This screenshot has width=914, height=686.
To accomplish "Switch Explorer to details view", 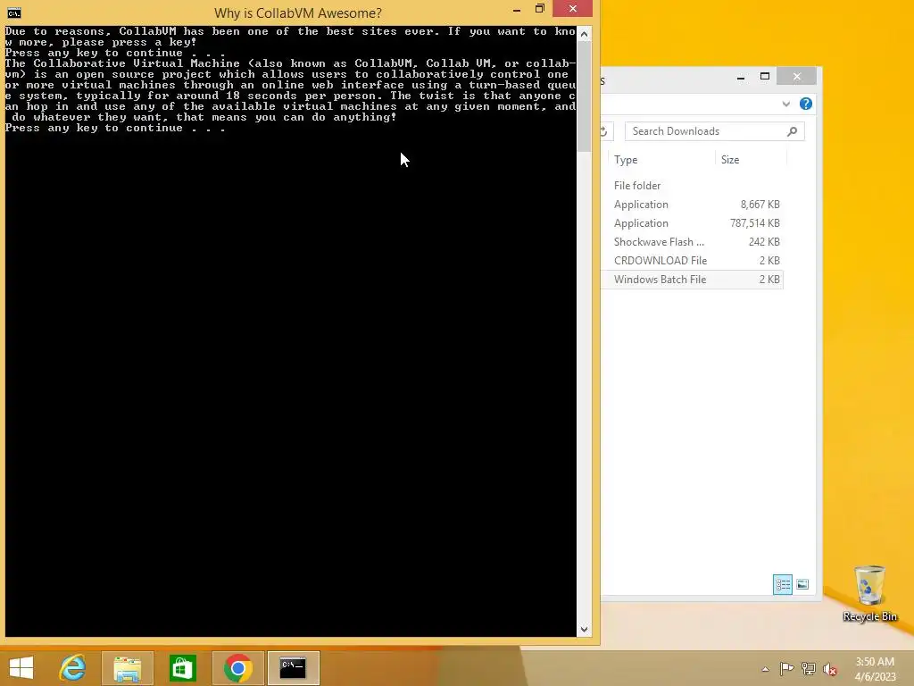I will 782,584.
